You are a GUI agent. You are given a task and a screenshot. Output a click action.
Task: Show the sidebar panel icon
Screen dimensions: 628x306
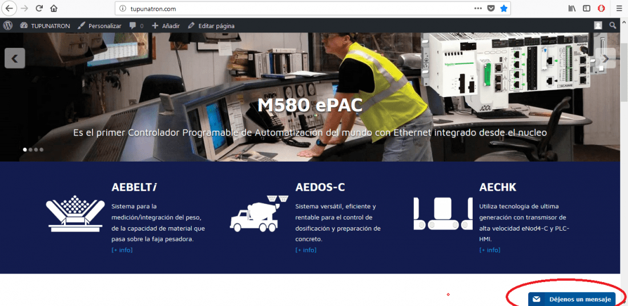(586, 9)
